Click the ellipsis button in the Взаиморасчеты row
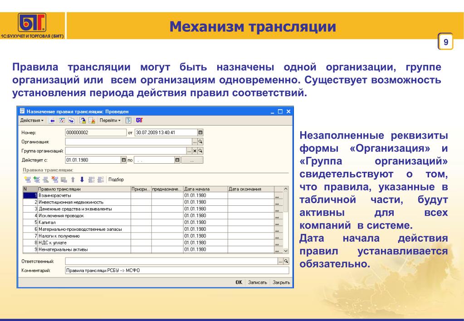Image resolution: width=464 pixels, height=321 pixels. pyautogui.click(x=277, y=196)
